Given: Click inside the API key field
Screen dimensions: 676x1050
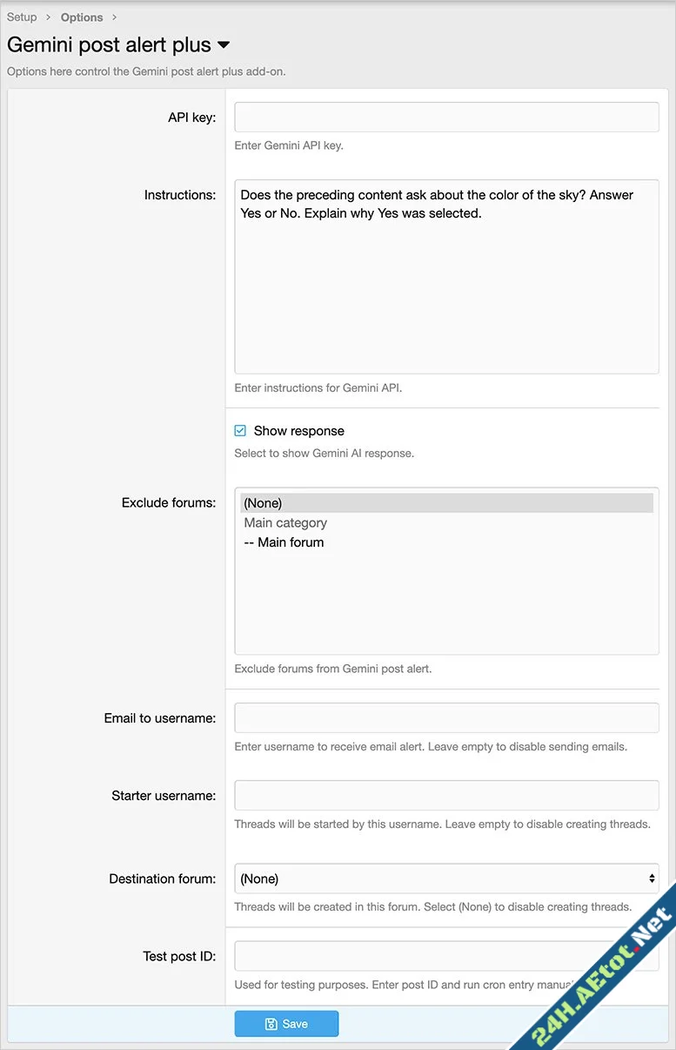Looking at the screenshot, I should 446,117.
